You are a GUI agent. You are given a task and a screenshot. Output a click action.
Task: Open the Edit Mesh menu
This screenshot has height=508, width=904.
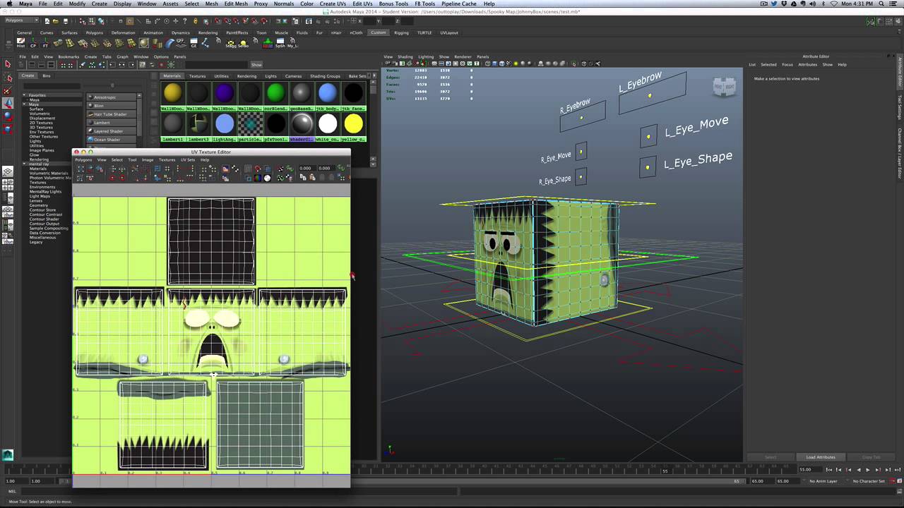click(x=236, y=4)
